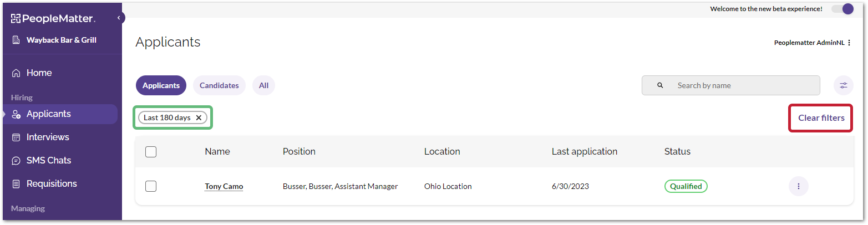Viewport: 868px width, 225px height.
Task: Switch to the All tab
Action: tap(263, 85)
